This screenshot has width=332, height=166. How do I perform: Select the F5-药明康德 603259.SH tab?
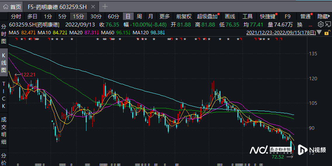[57, 7]
